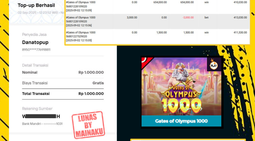
Task: Click the balance 410,030.00 cell
Action: coord(240,3)
